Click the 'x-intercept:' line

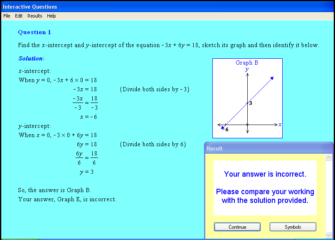34,71
